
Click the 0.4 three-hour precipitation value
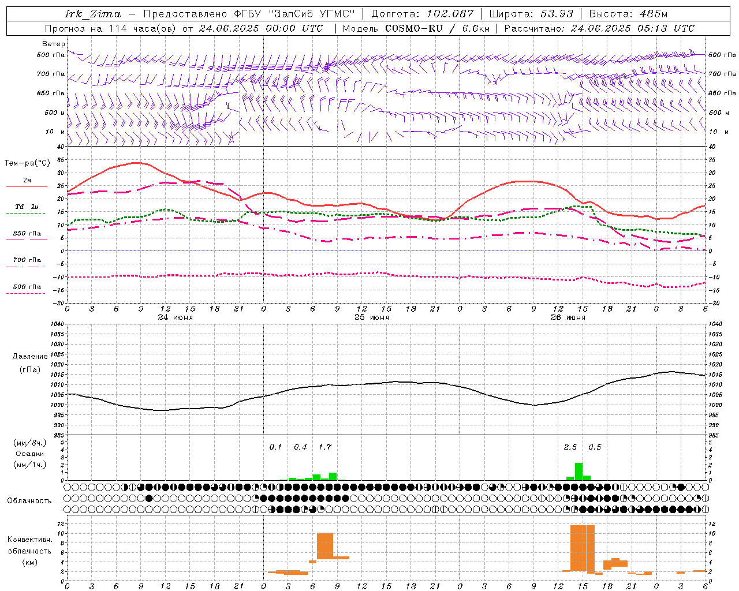tap(300, 447)
